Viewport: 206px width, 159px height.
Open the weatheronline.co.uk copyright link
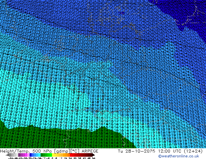[179, 156]
